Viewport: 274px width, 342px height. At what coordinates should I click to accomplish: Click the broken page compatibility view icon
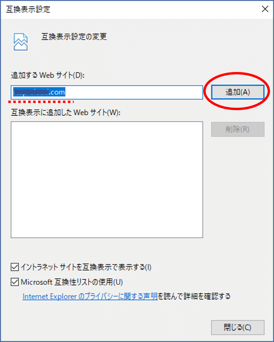tap(21, 42)
